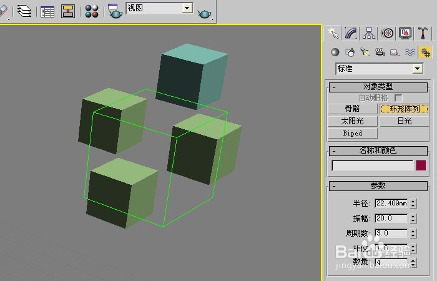Image resolution: width=437 pixels, height=281 pixels.
Task: Select the Lights category icon
Action: pyautogui.click(x=365, y=52)
